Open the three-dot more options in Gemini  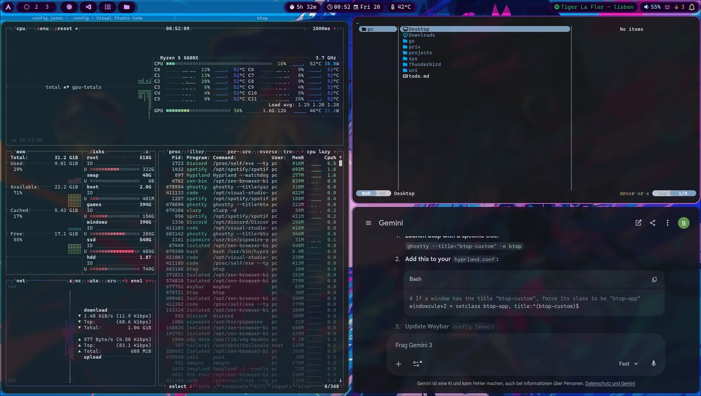(x=667, y=223)
